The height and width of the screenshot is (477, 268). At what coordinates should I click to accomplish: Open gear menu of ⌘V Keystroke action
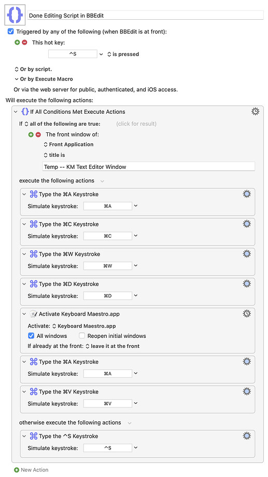(x=247, y=391)
